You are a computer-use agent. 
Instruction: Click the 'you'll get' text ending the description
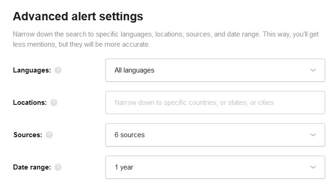tap(306, 34)
